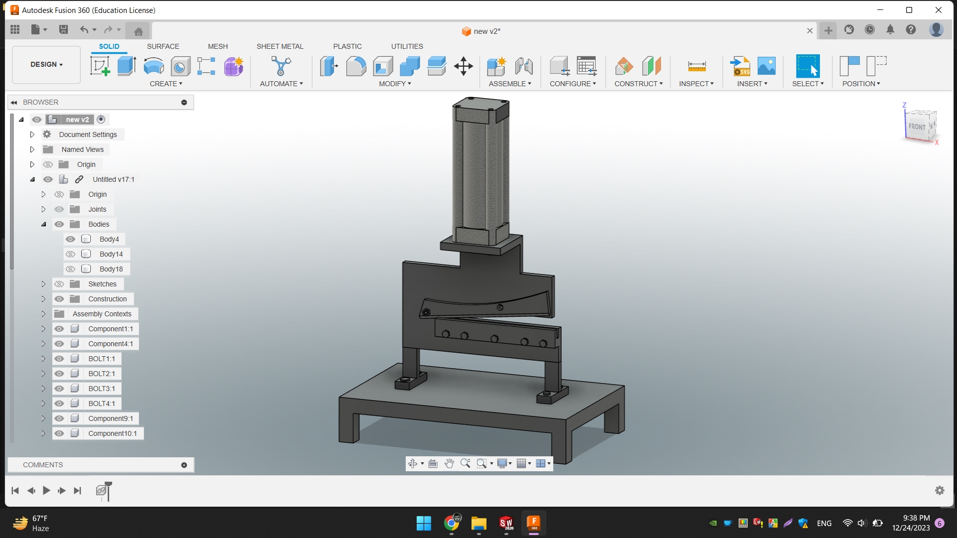Image resolution: width=957 pixels, height=538 pixels.
Task: Select the Offset Plane construct icon
Action: click(624, 66)
